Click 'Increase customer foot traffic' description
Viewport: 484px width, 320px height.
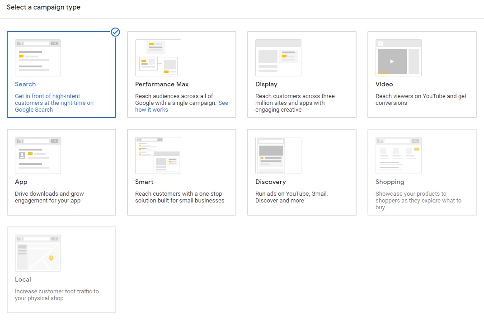tap(57, 295)
